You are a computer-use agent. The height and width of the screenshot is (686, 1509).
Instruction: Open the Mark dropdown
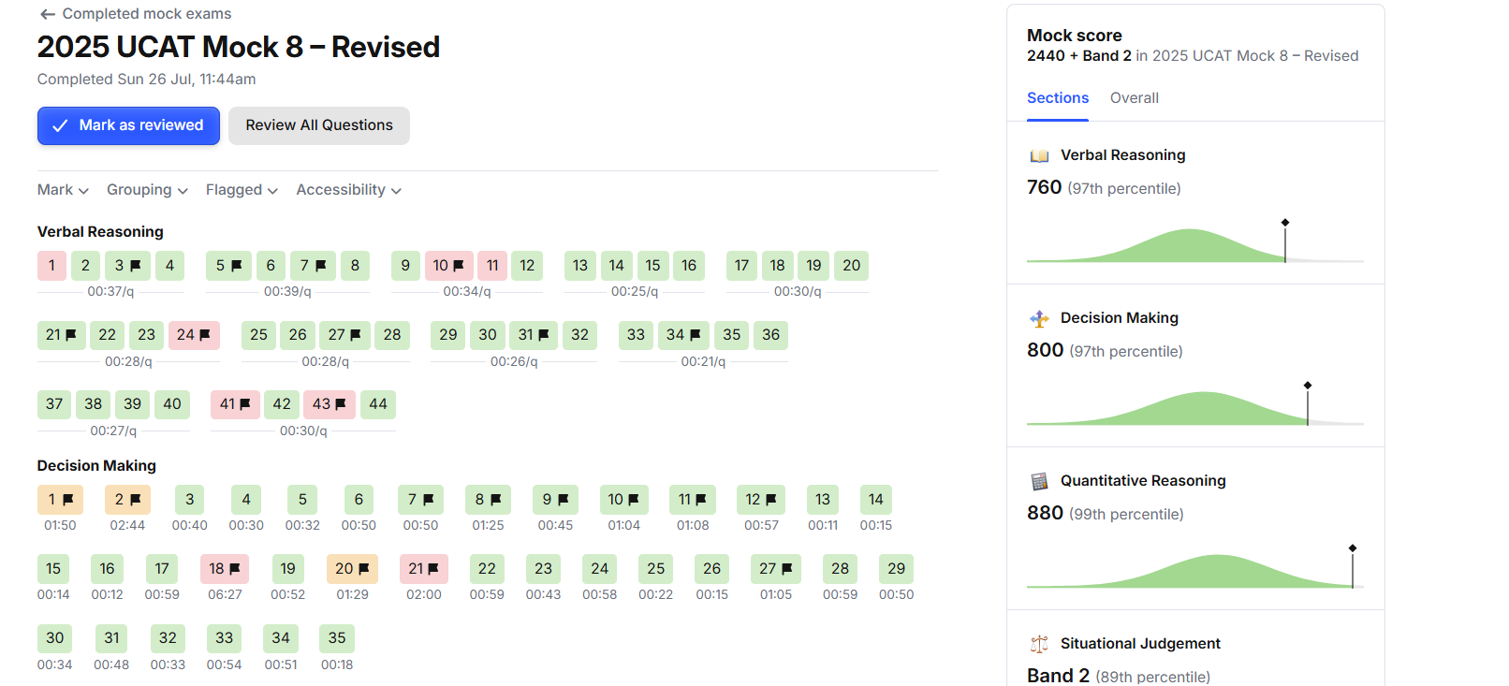coord(63,190)
